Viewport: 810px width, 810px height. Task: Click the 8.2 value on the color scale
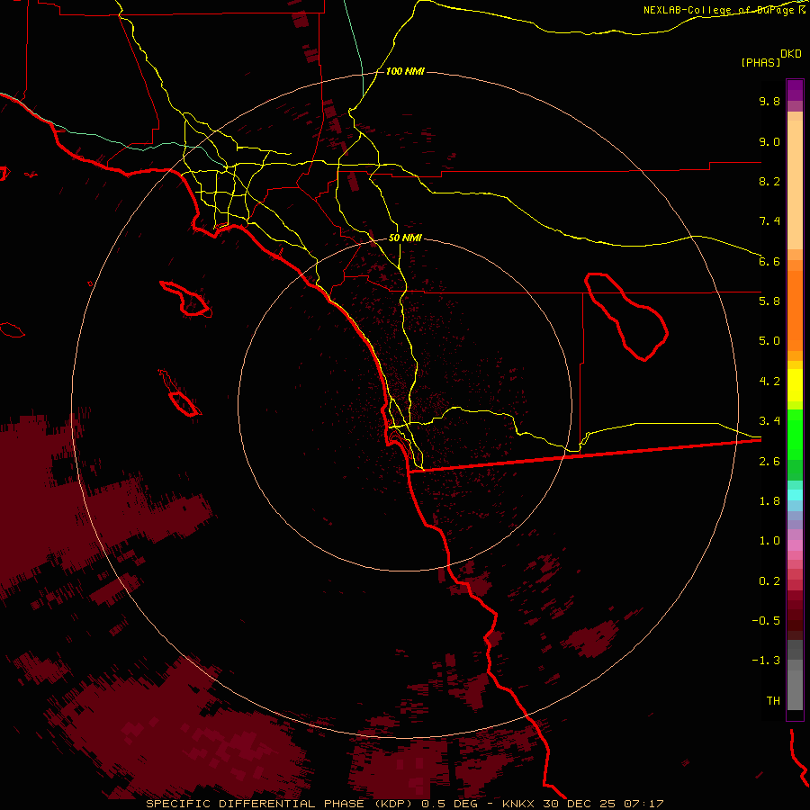[769, 181]
